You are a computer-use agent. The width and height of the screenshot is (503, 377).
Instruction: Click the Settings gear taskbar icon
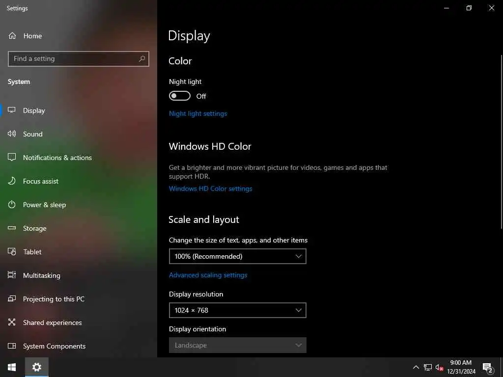coord(36,367)
